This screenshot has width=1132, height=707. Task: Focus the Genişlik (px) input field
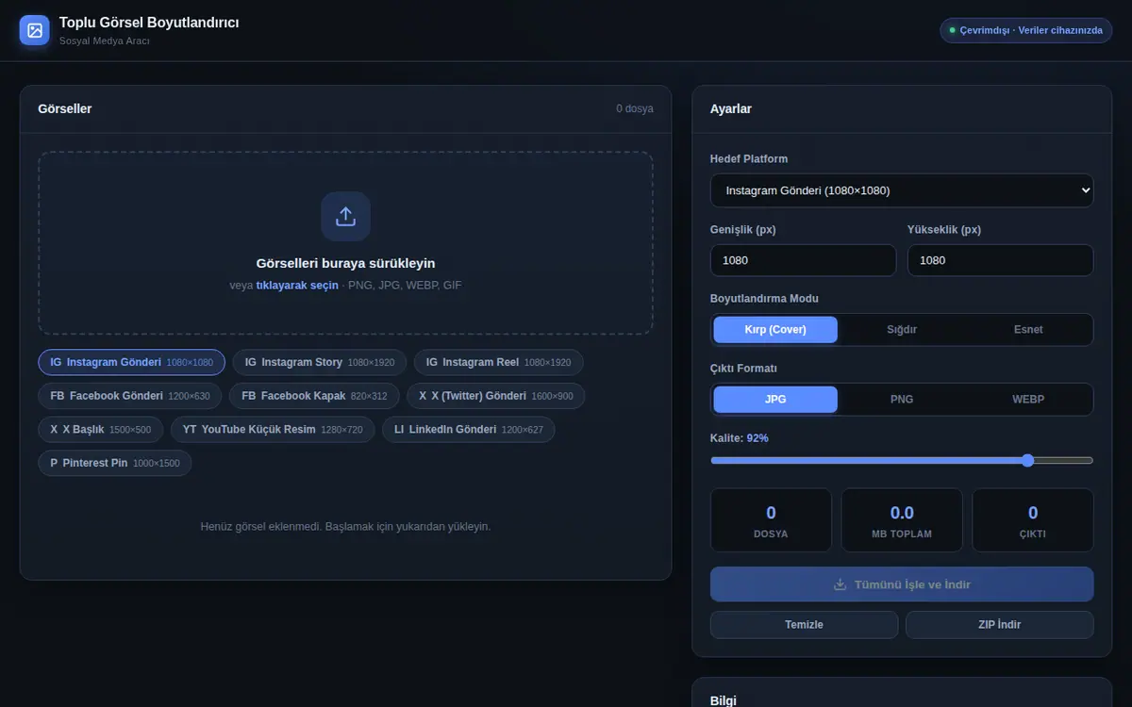804,260
